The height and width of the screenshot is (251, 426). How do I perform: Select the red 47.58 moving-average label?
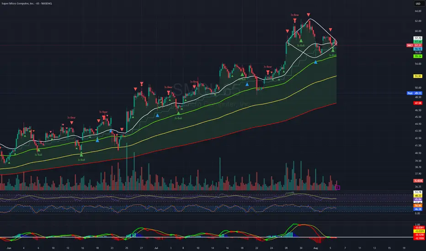[418, 103]
